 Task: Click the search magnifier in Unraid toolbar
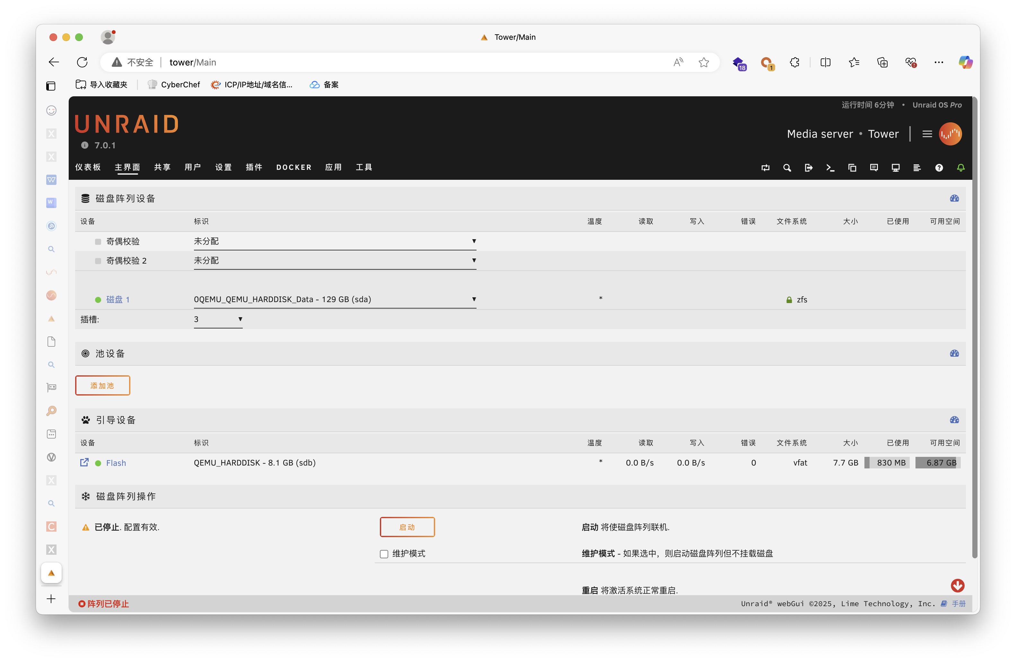787,168
